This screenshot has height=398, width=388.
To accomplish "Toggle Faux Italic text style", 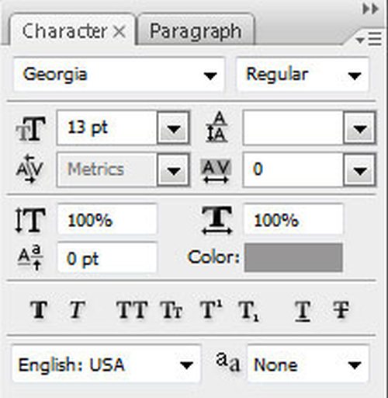I will [77, 309].
